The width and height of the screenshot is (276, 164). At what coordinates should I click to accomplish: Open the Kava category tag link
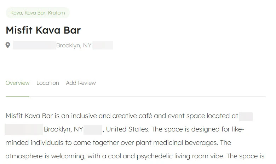coord(16,13)
